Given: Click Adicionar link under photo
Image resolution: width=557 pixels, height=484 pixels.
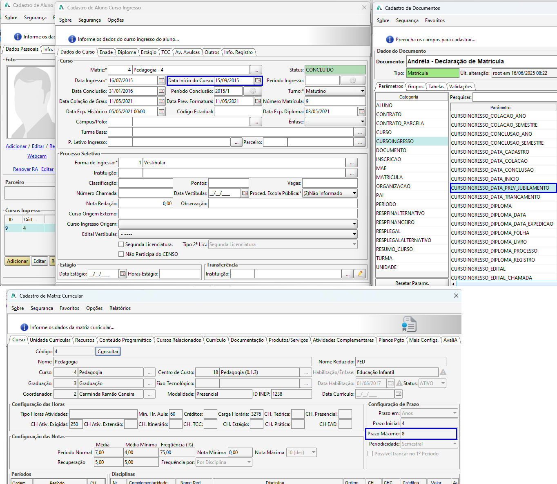Looking at the screenshot, I should pyautogui.click(x=16, y=146).
